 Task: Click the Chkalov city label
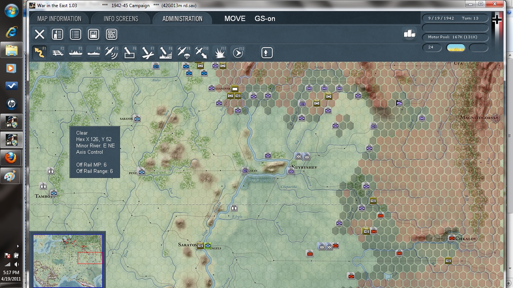pos(465,238)
